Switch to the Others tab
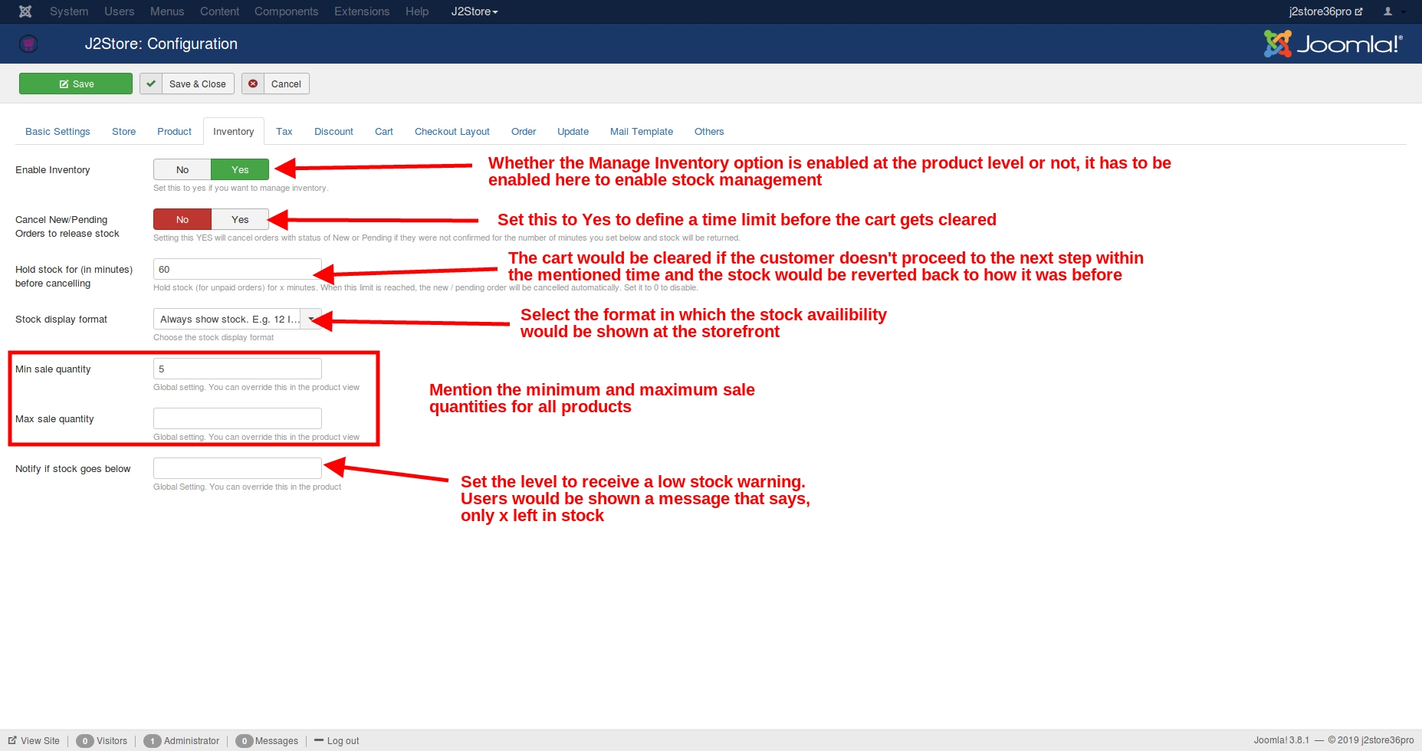Screen dimensions: 1422x751 pyautogui.click(x=709, y=131)
